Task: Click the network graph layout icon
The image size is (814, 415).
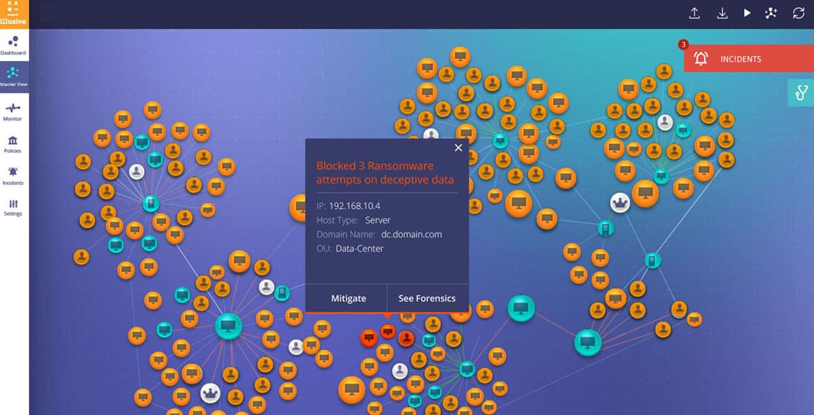Action: (771, 14)
